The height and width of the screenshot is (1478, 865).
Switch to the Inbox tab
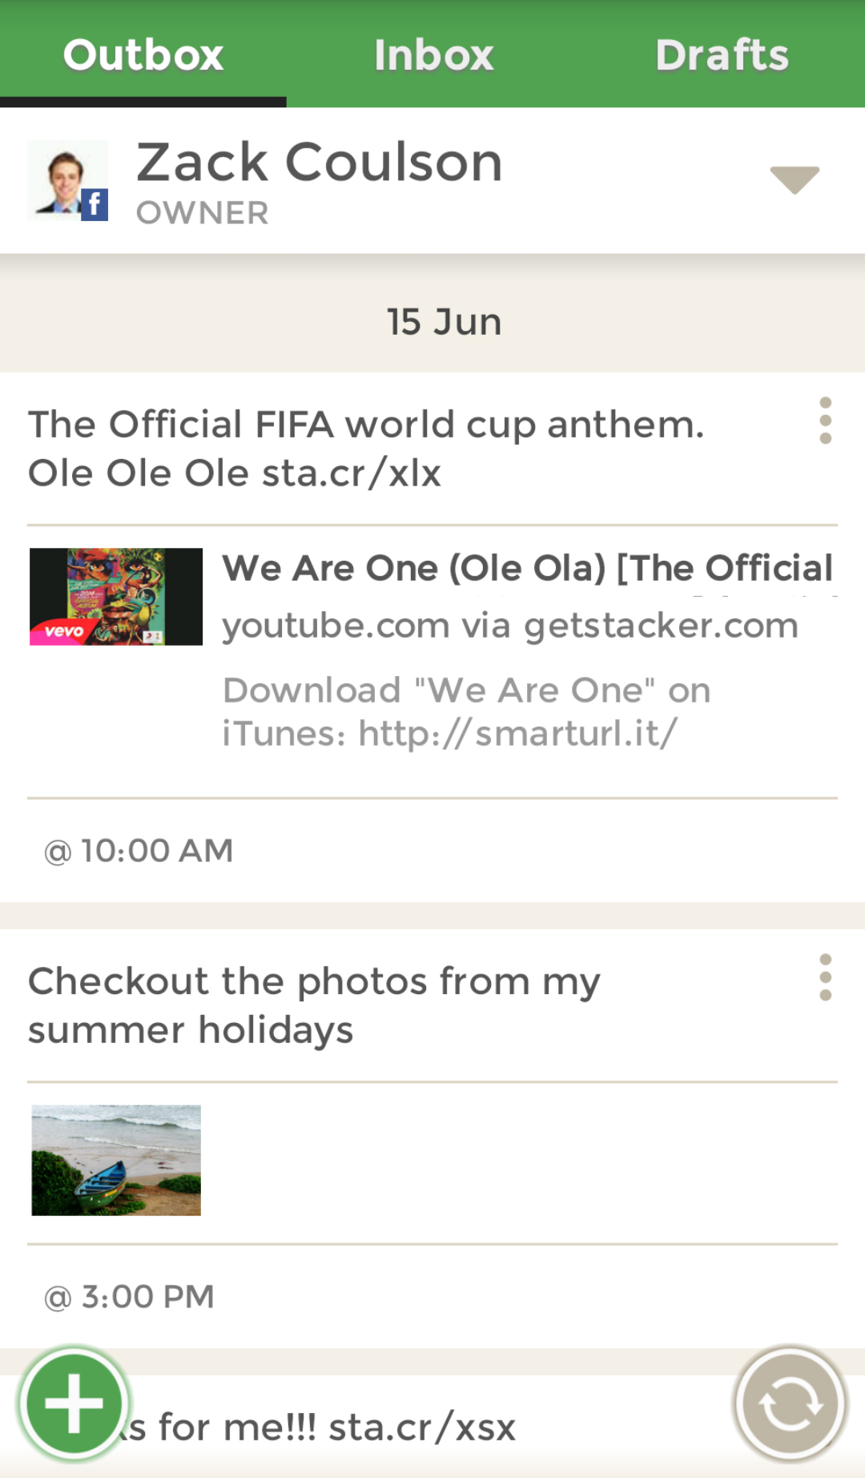pyautogui.click(x=433, y=54)
